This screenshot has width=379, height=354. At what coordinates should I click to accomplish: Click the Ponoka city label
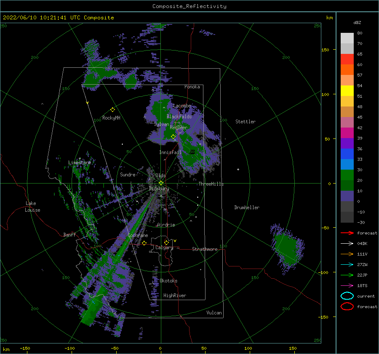[192, 87]
